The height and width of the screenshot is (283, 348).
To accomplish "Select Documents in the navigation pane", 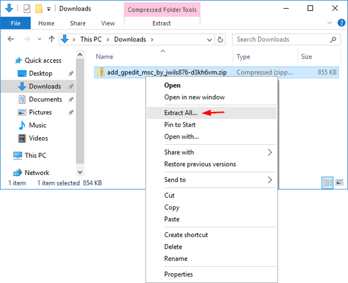I will pyautogui.click(x=45, y=99).
